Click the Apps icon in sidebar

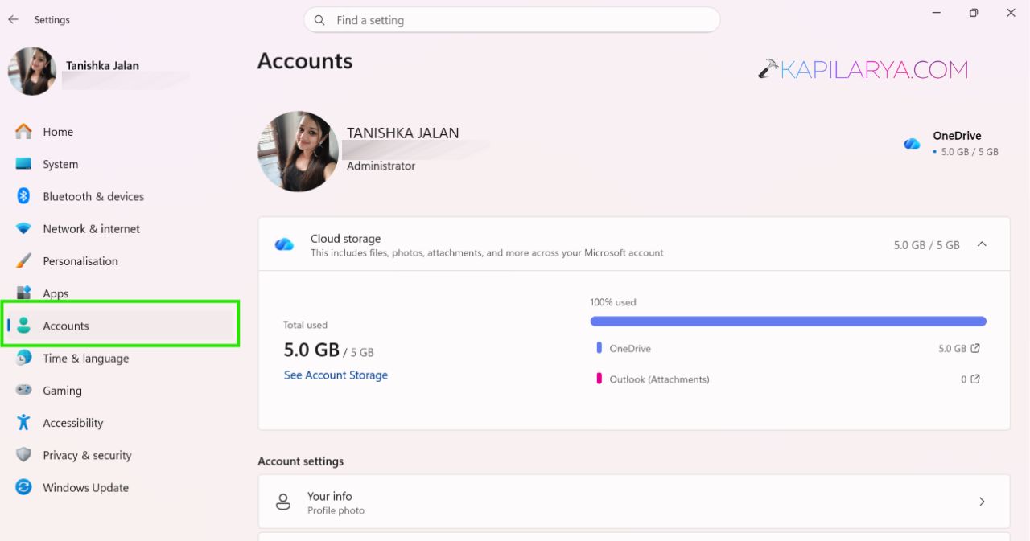tap(24, 293)
